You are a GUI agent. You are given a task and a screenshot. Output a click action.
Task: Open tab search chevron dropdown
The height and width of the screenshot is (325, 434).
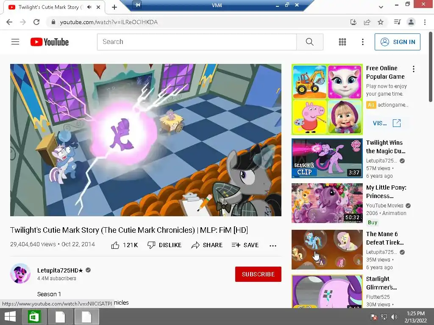(381, 7)
